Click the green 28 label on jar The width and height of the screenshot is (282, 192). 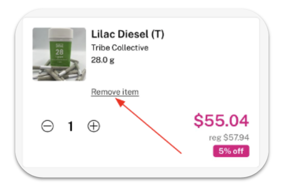point(59,52)
